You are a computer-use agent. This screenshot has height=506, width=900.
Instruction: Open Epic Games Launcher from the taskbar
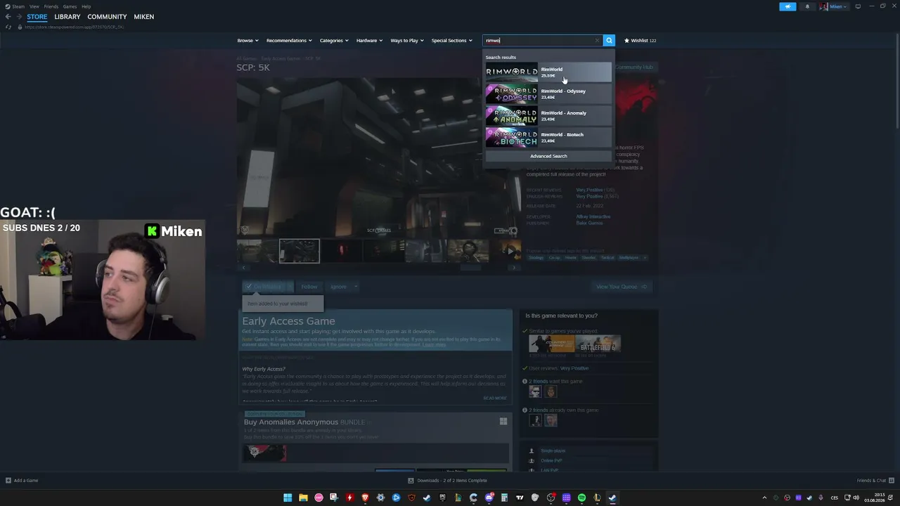(x=442, y=498)
